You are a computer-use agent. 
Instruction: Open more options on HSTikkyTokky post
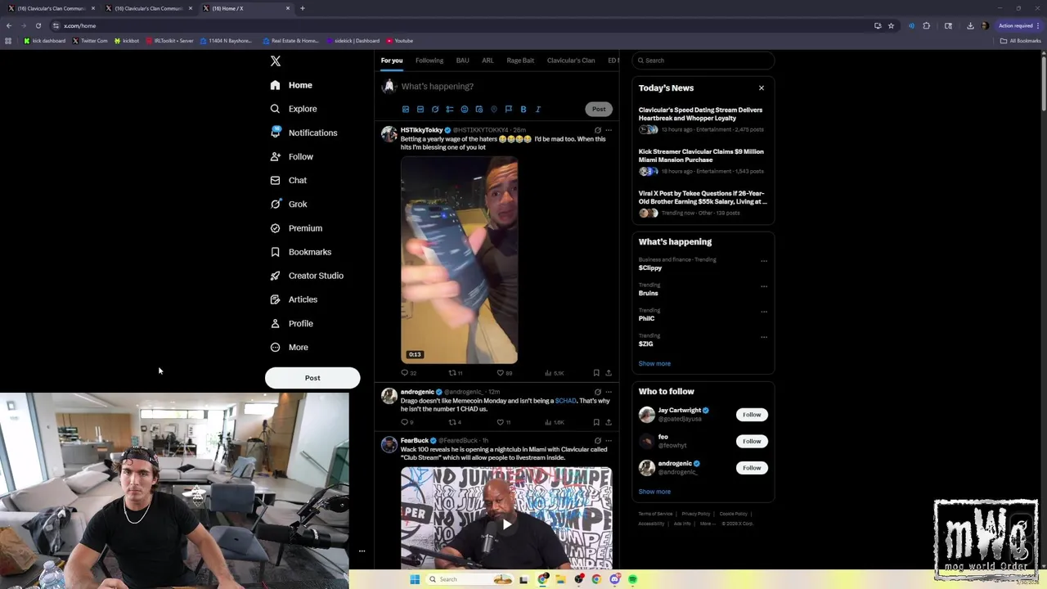pos(609,130)
